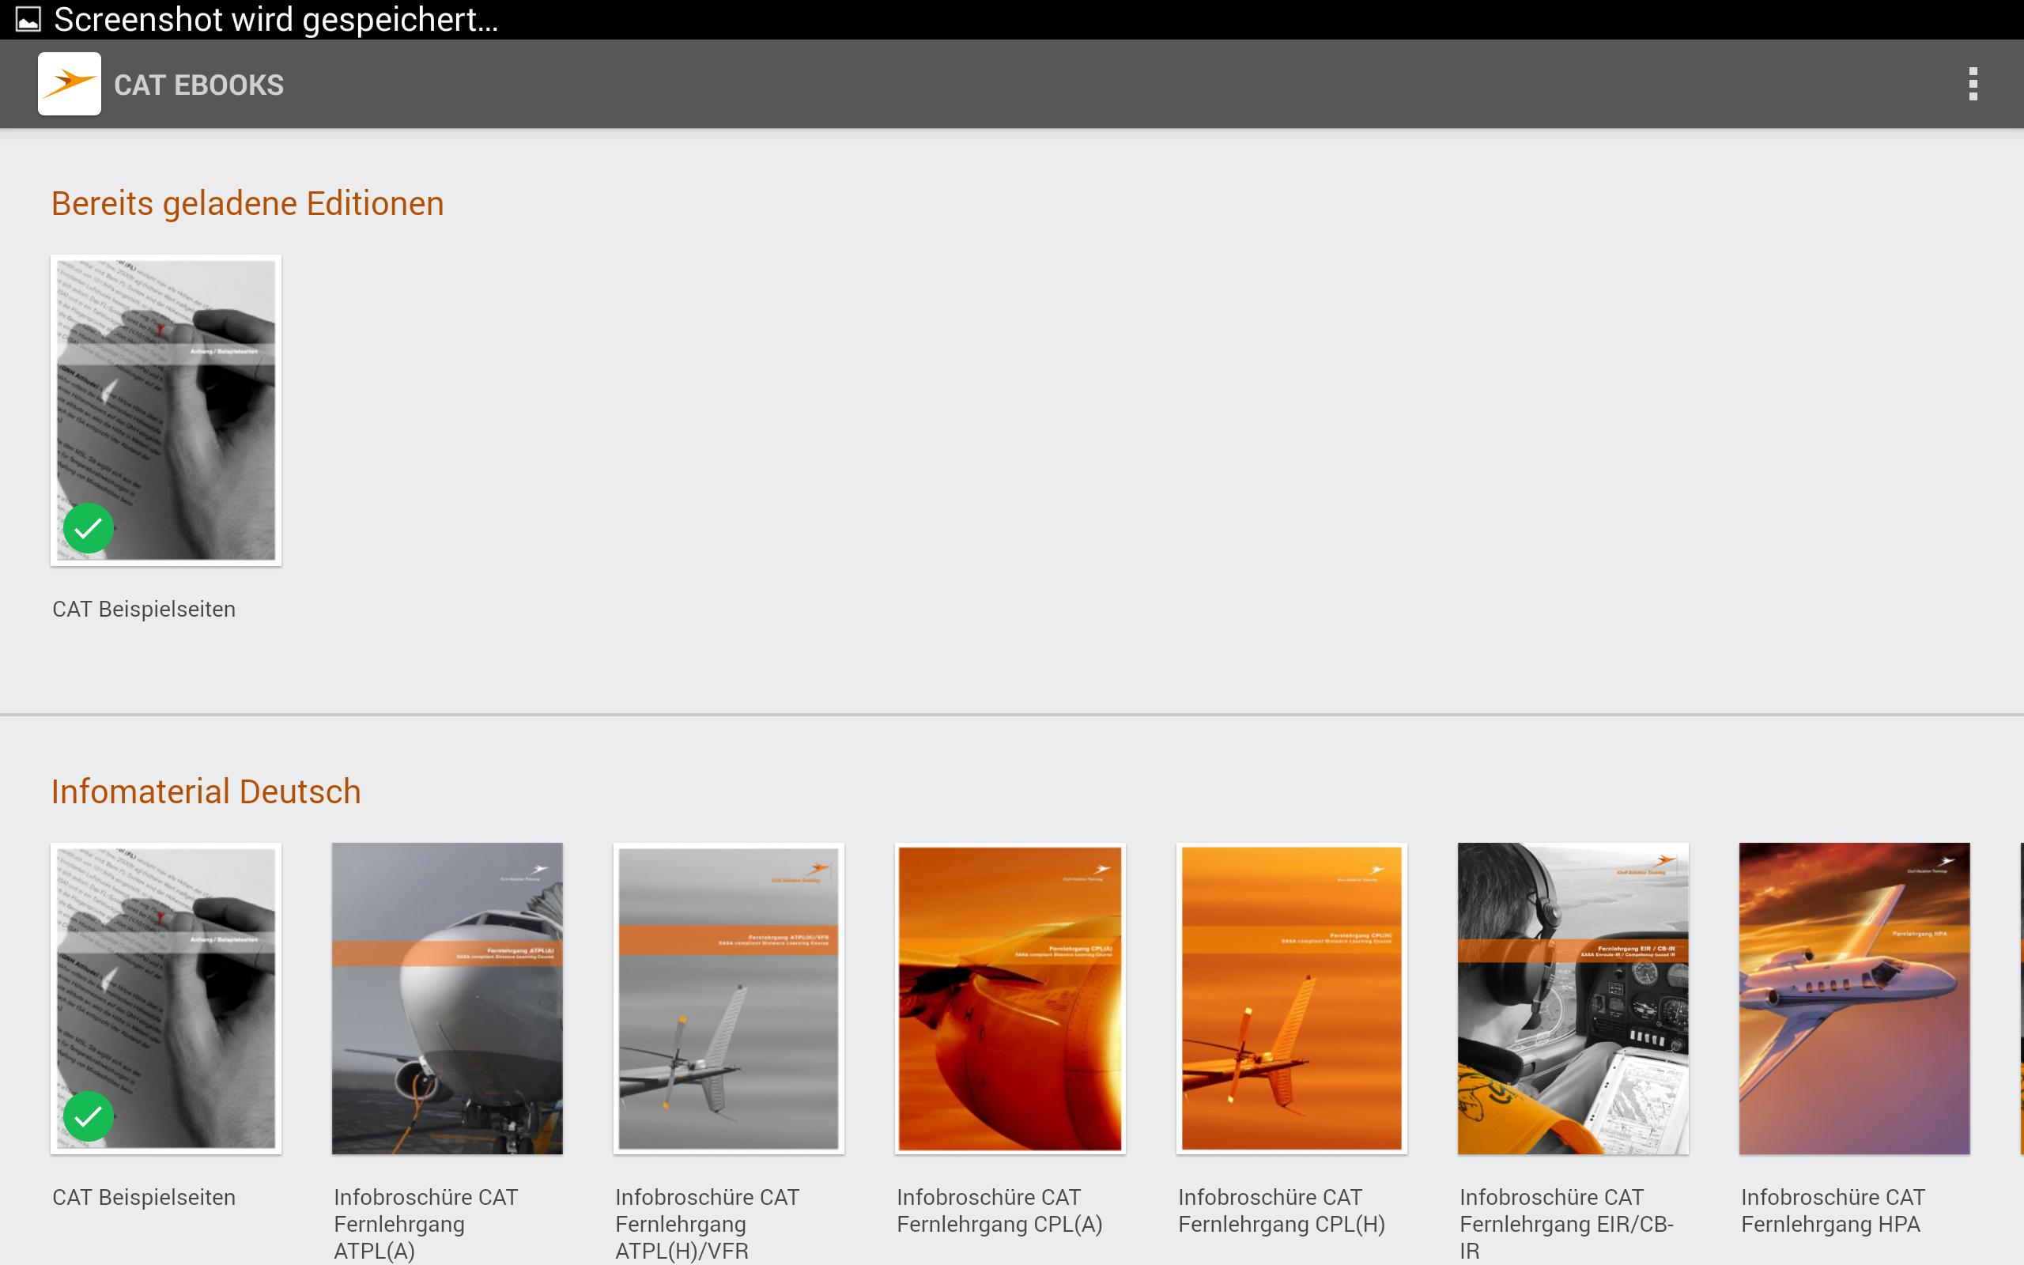Screen dimensions: 2024x1265
Task: Open CAT Beispielseiten cover under Bereits geladene Editionen
Action: click(x=165, y=410)
